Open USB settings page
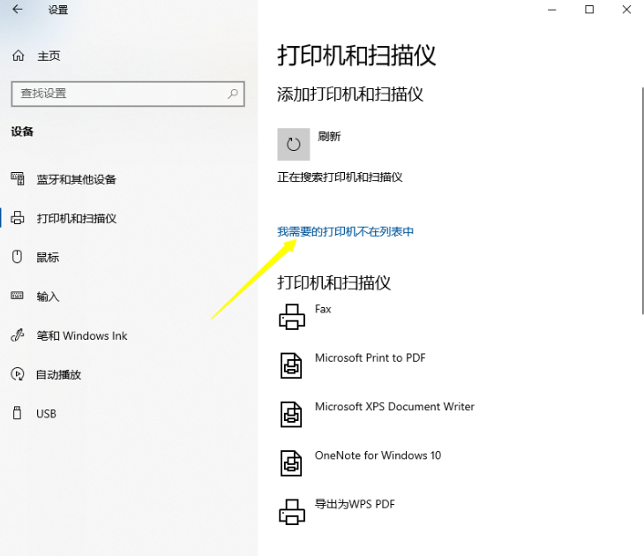This screenshot has width=644, height=556. 46,413
